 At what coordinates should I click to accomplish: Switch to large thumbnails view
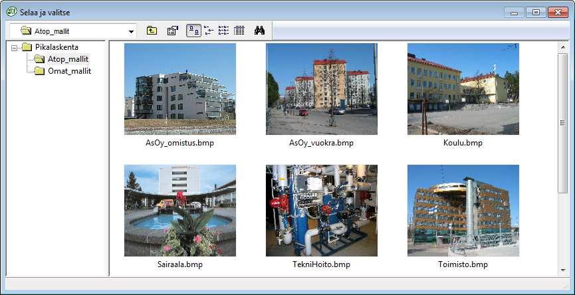click(x=193, y=31)
